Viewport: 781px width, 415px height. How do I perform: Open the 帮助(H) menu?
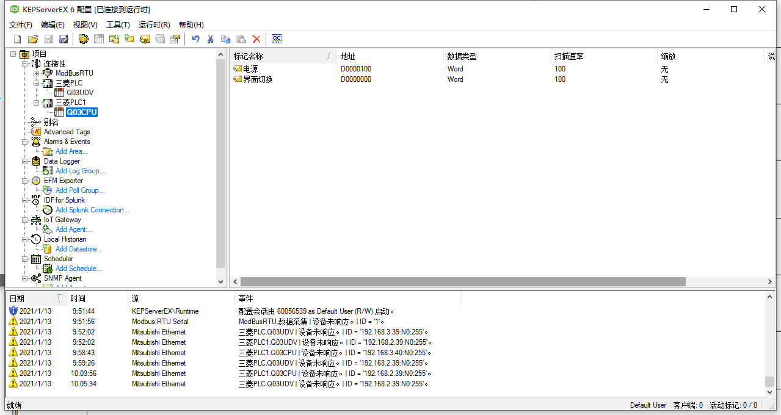(x=191, y=25)
